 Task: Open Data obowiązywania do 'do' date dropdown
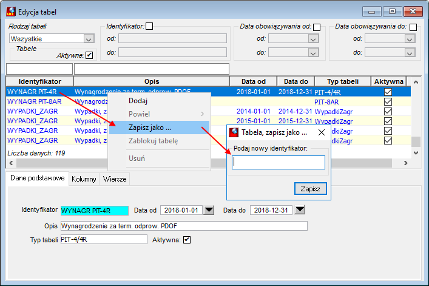click(x=410, y=52)
